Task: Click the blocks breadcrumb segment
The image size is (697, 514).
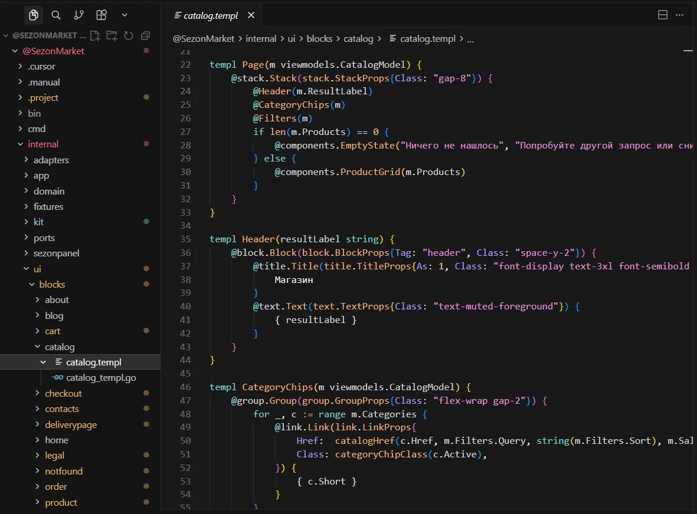Action: point(319,39)
